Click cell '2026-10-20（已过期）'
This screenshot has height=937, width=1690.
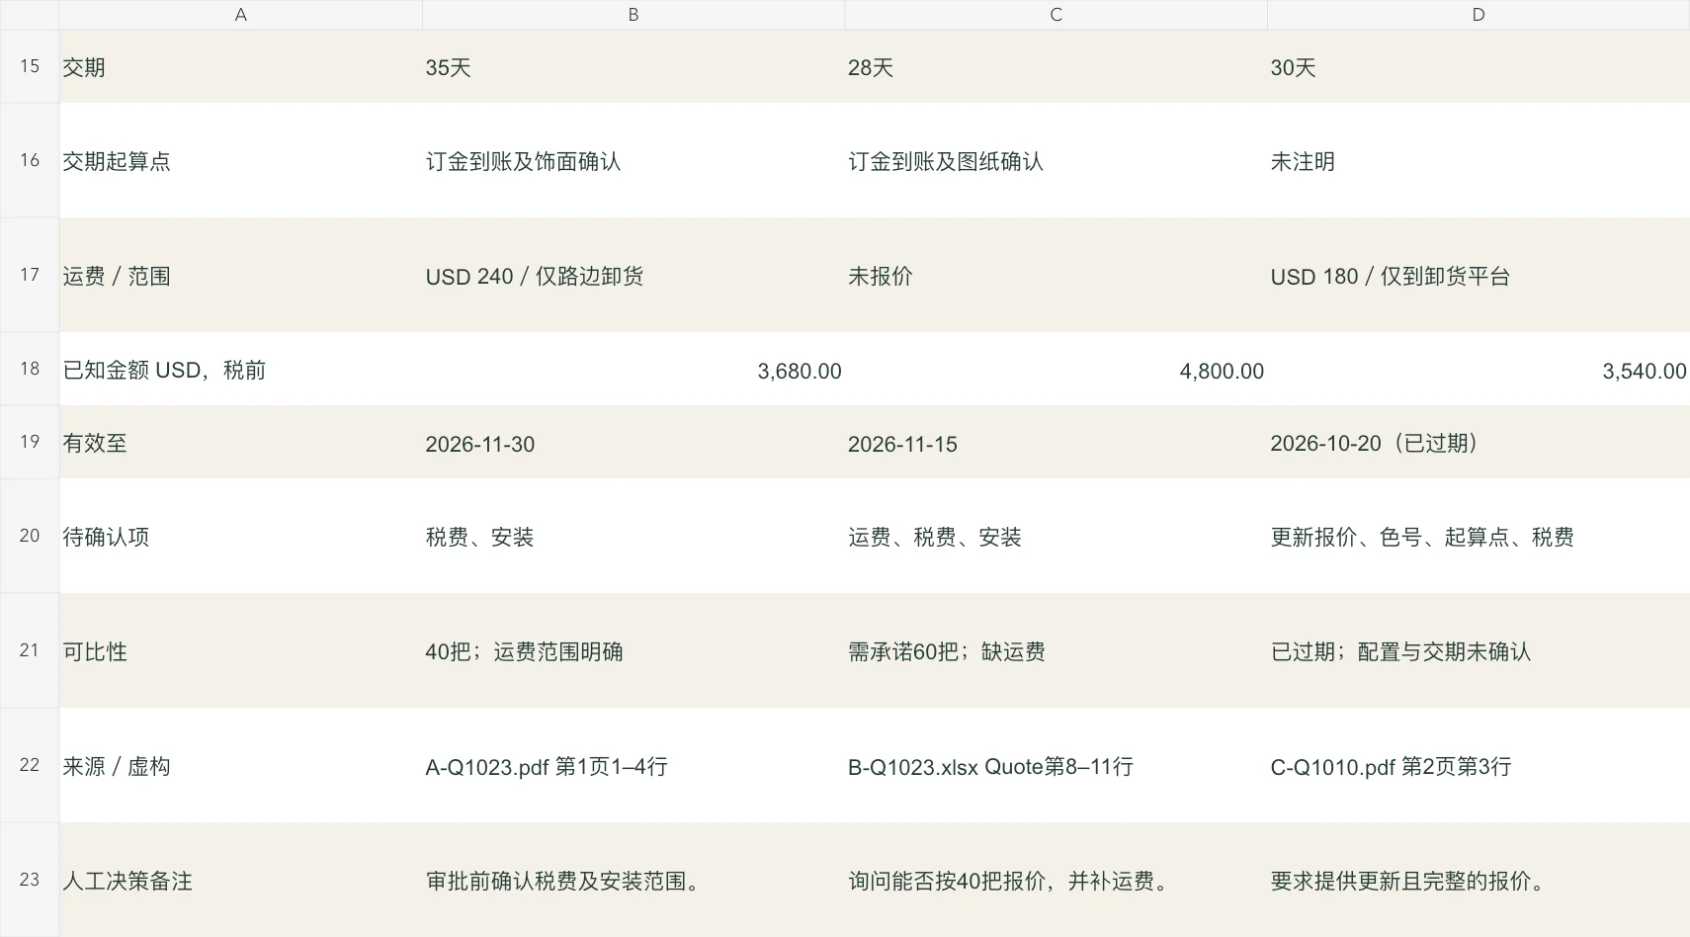(x=1479, y=442)
